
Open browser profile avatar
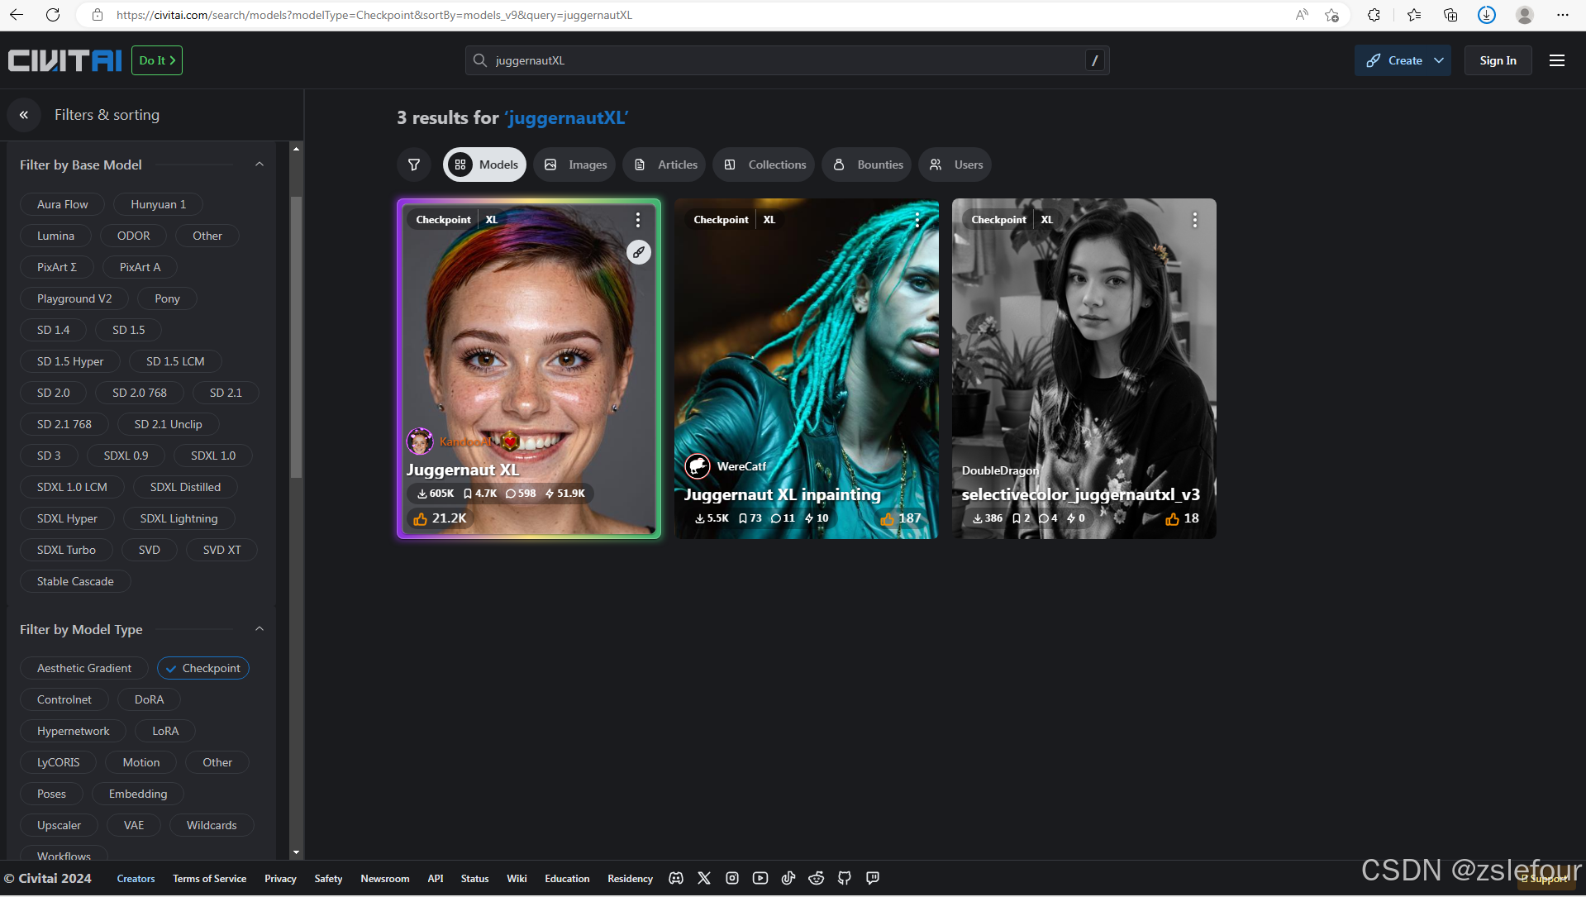1524,15
